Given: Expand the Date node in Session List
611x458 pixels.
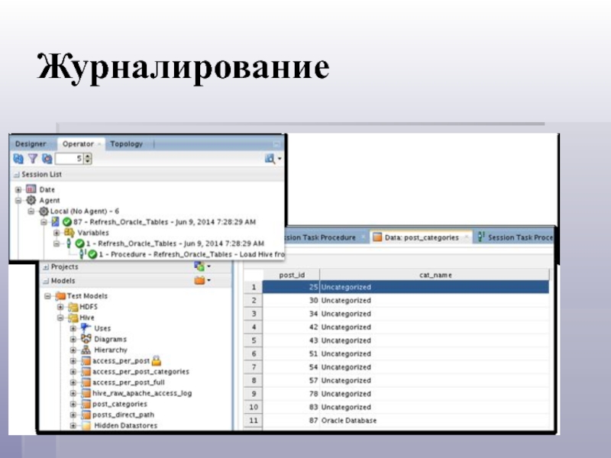Looking at the screenshot, I should coord(20,189).
